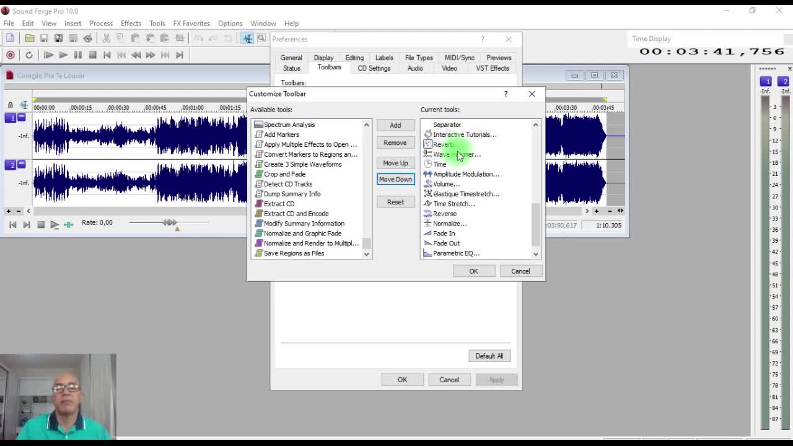Screen dimensions: 793x446
Task: Open the Effects menu
Action: point(131,24)
